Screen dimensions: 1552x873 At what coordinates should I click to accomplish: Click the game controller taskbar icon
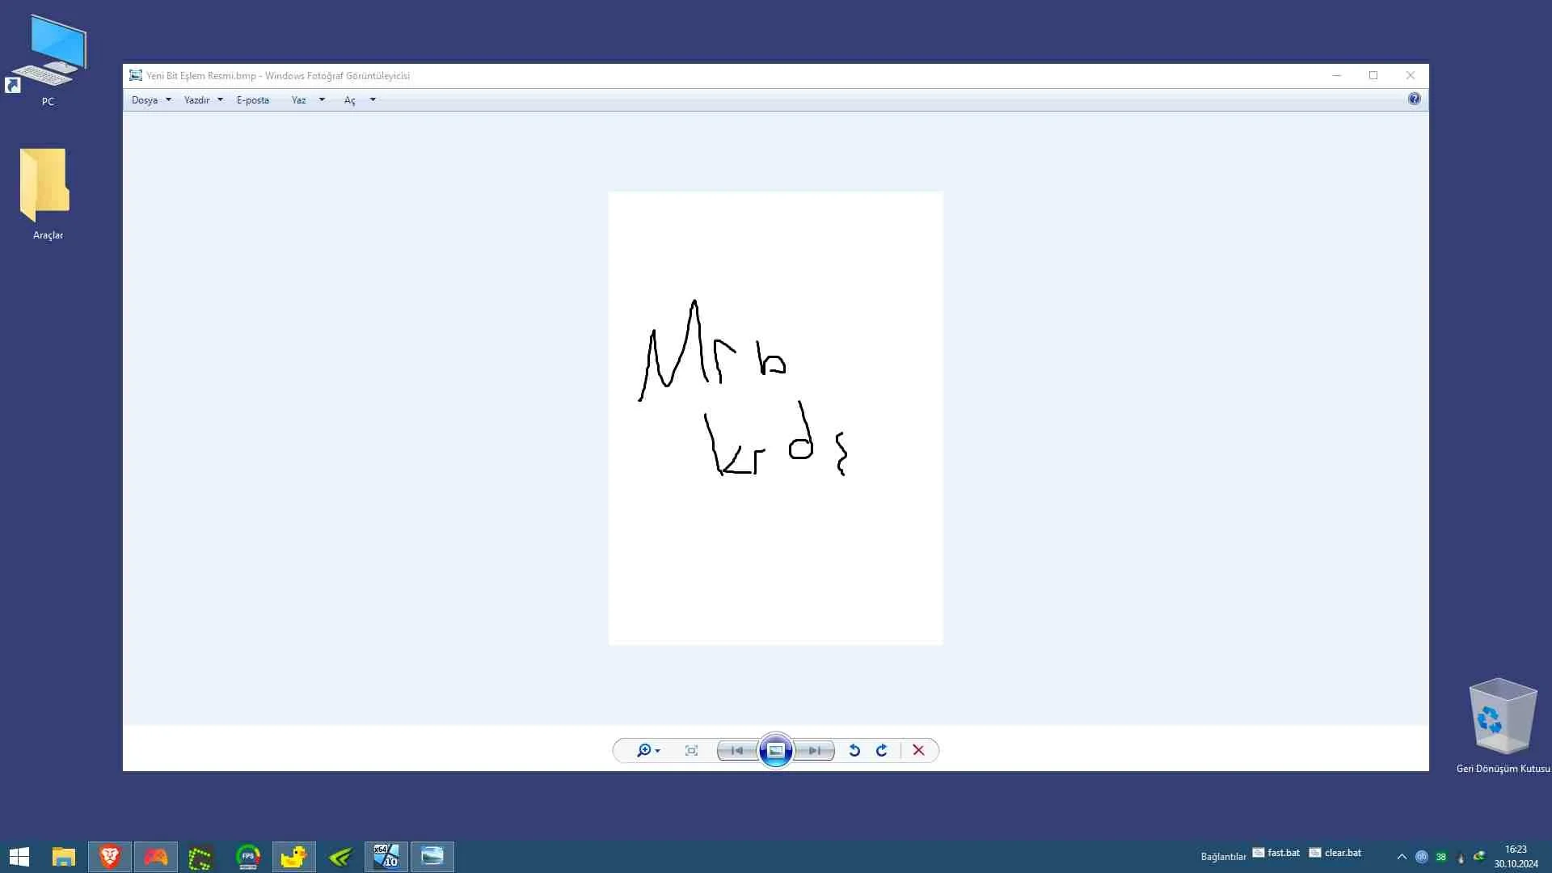click(156, 857)
